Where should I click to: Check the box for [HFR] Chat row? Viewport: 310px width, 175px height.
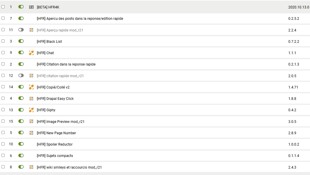[x=3, y=53]
